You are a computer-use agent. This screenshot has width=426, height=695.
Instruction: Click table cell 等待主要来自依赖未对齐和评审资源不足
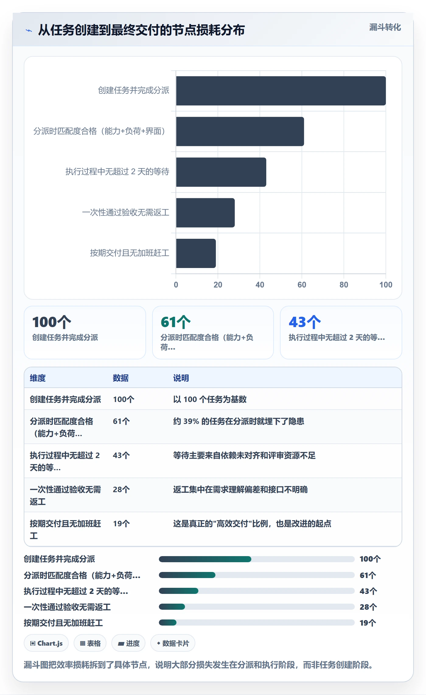click(244, 455)
